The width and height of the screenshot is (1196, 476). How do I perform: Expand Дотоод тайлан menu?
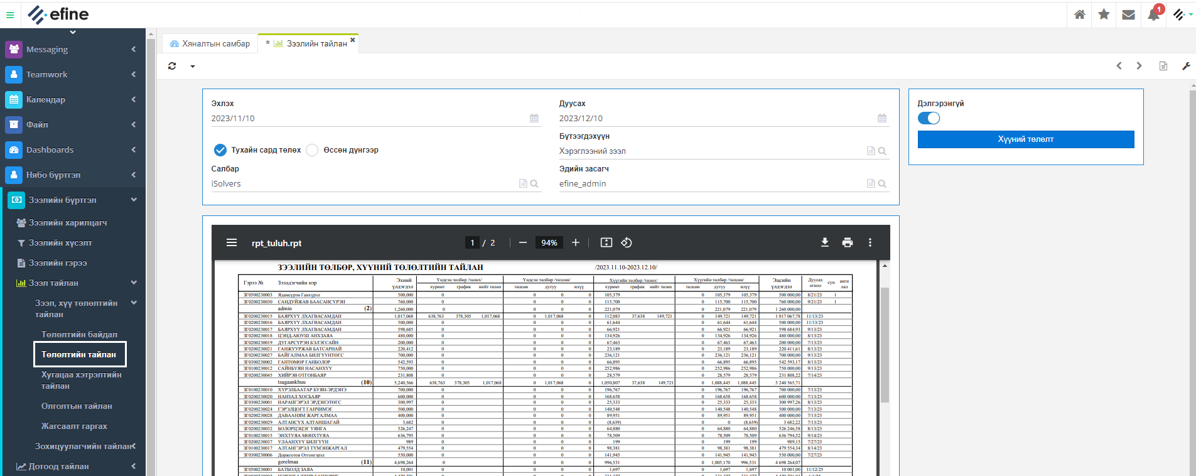[75, 467]
